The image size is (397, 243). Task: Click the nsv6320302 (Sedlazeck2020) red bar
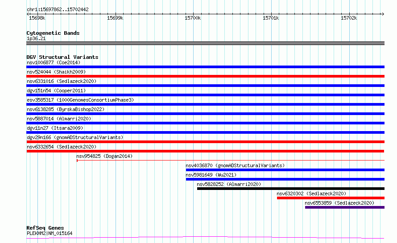(x=331, y=198)
